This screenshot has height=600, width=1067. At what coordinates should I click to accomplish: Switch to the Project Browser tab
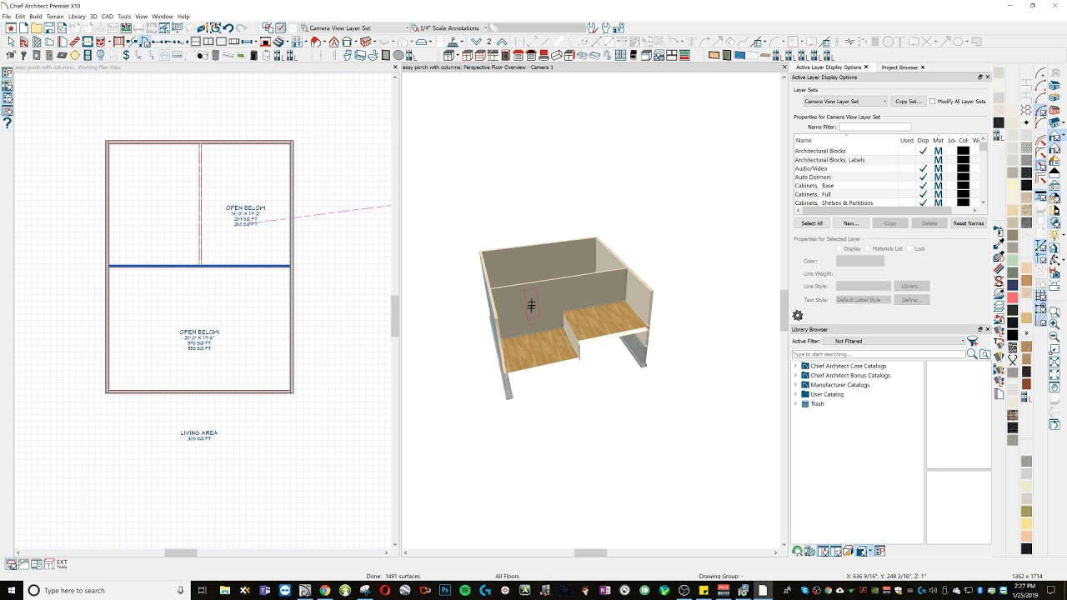pos(899,67)
